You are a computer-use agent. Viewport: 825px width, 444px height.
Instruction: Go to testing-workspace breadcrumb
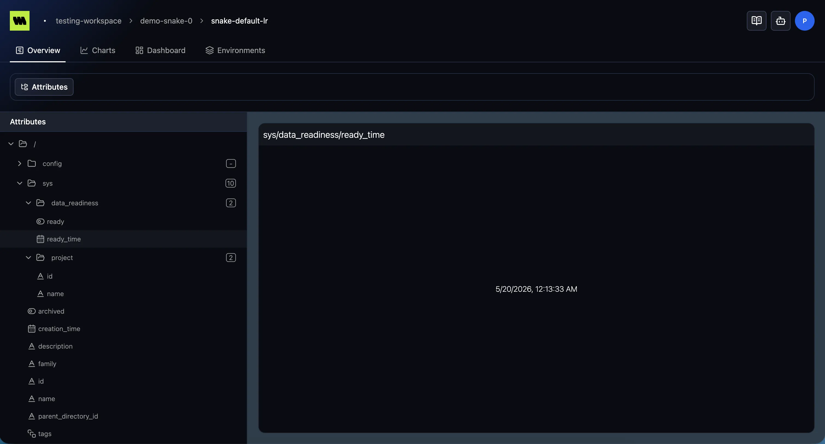coord(89,21)
